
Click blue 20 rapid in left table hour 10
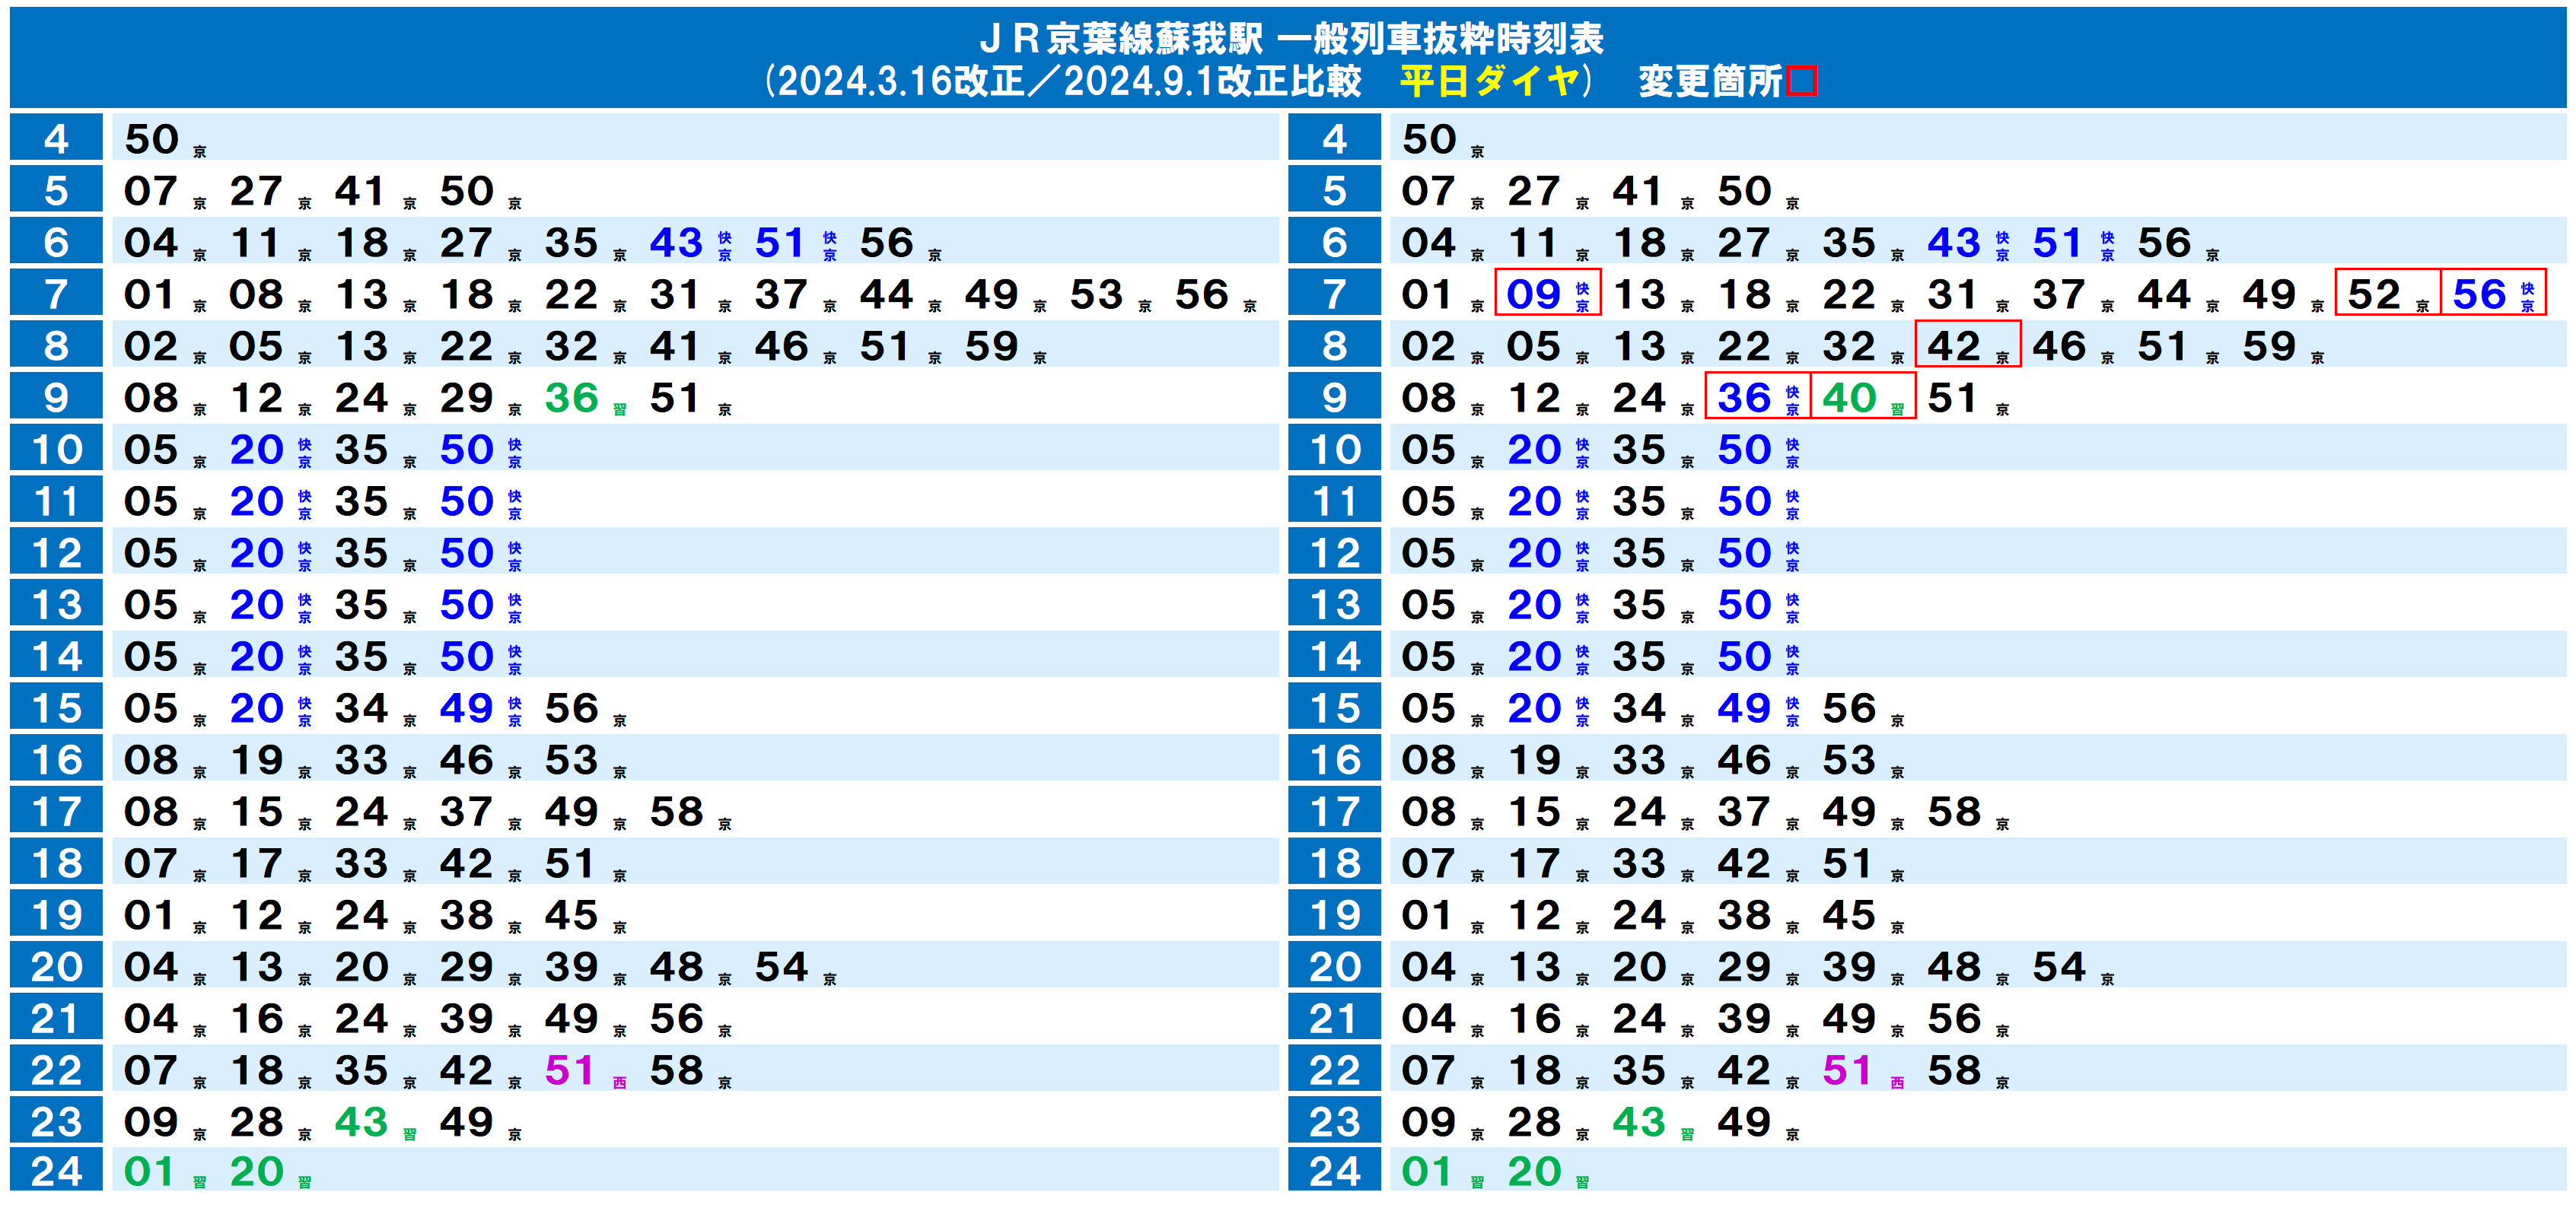coord(257,450)
